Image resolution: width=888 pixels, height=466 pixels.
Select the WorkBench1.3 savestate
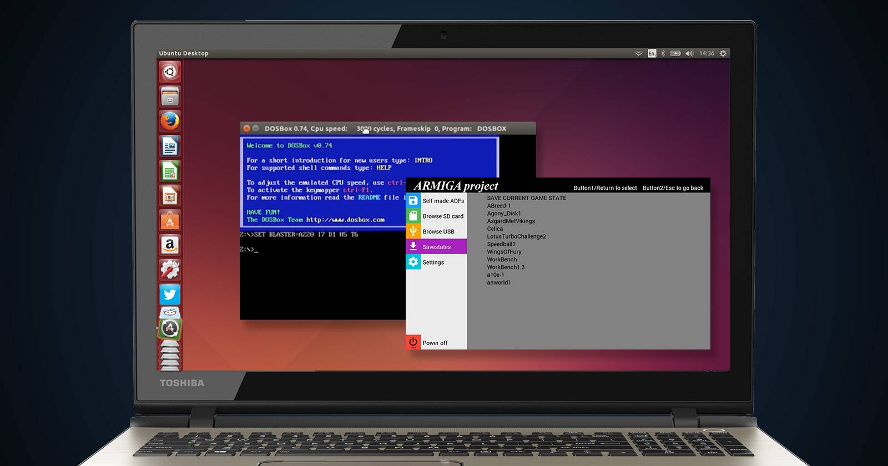point(506,267)
